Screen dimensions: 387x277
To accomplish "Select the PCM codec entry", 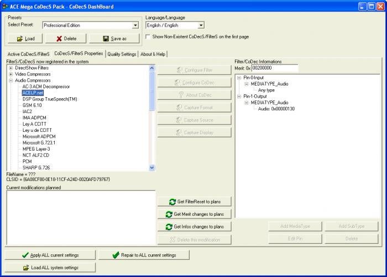I will [x=27, y=162].
